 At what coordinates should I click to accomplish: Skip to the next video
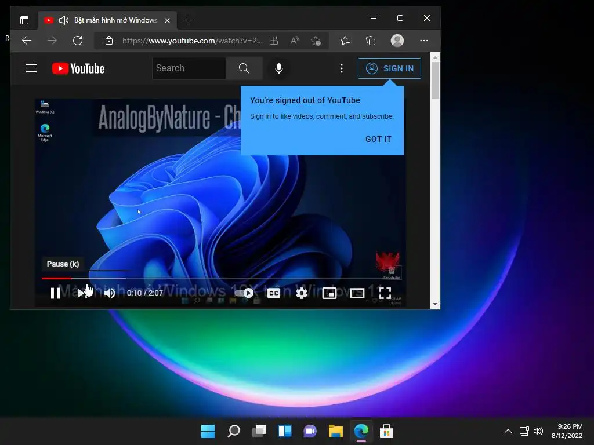[82, 293]
